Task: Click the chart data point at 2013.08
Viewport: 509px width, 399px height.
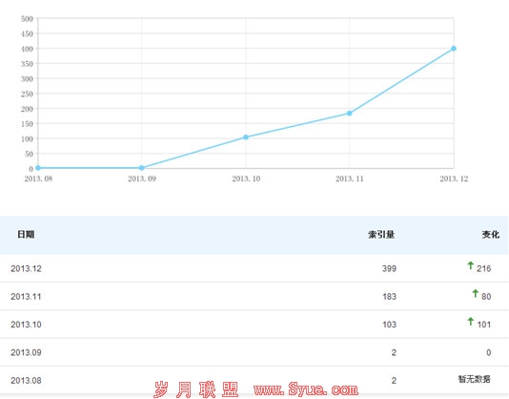Action: click(x=38, y=168)
